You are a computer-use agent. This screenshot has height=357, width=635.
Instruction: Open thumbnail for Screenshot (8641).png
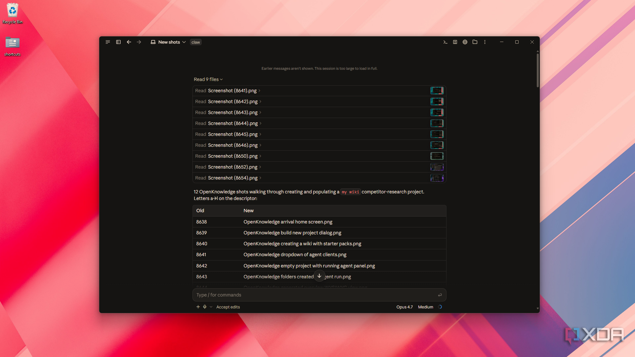click(437, 91)
